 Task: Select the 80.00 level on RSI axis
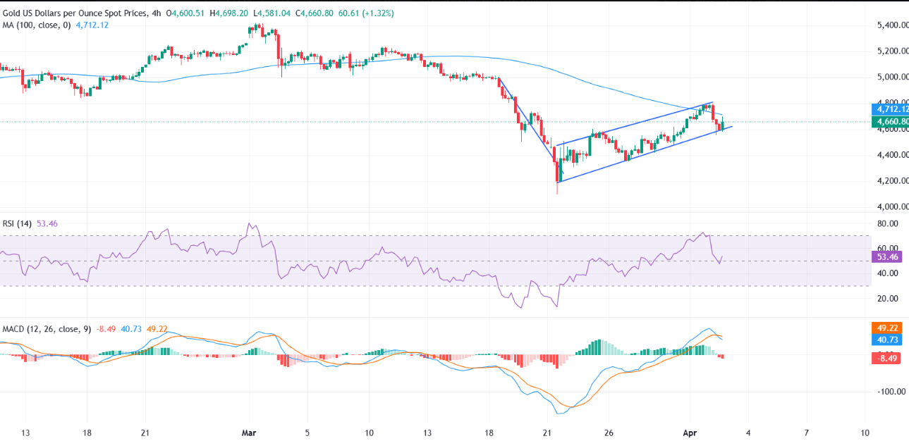click(886, 223)
